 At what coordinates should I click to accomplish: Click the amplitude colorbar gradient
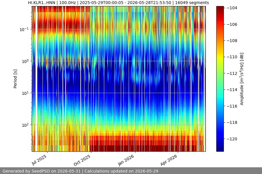click(x=220, y=79)
